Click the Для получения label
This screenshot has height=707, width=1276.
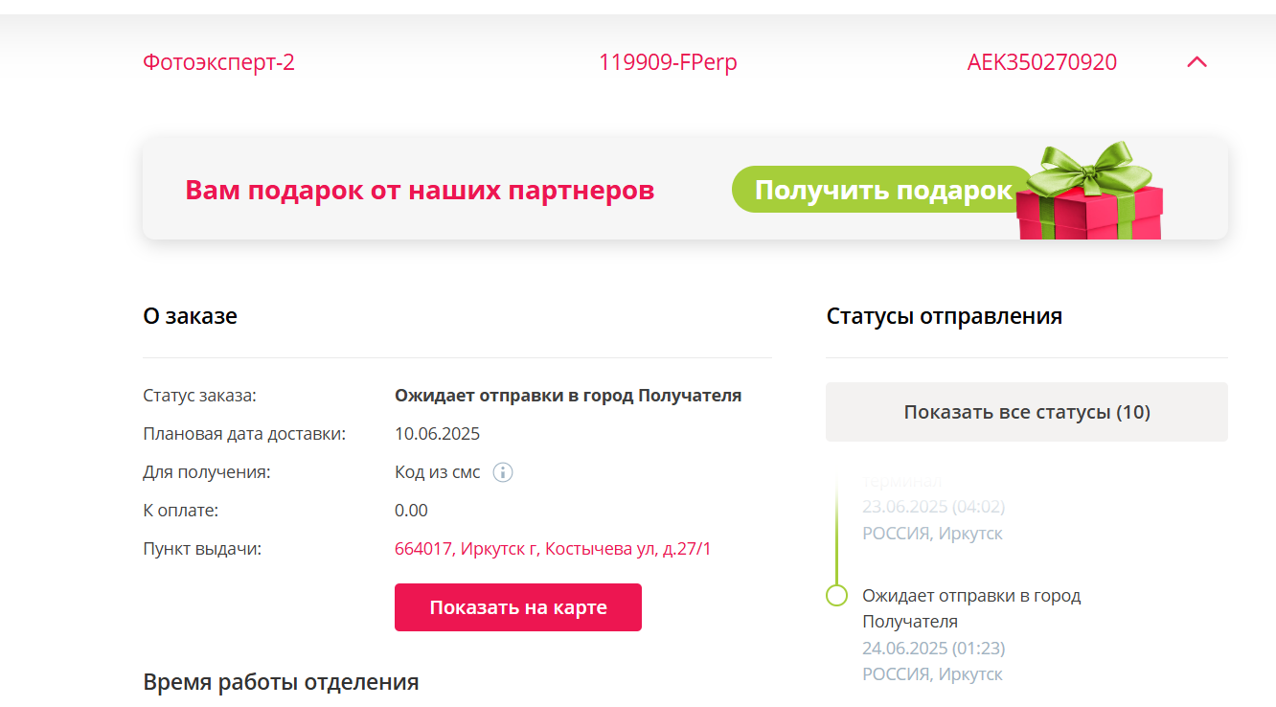(207, 472)
